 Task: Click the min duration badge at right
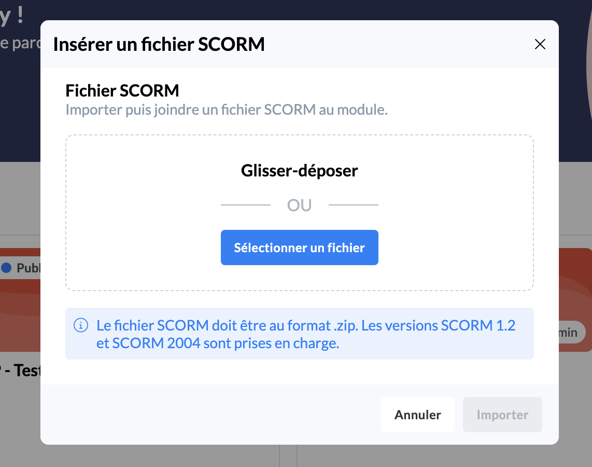[570, 332]
